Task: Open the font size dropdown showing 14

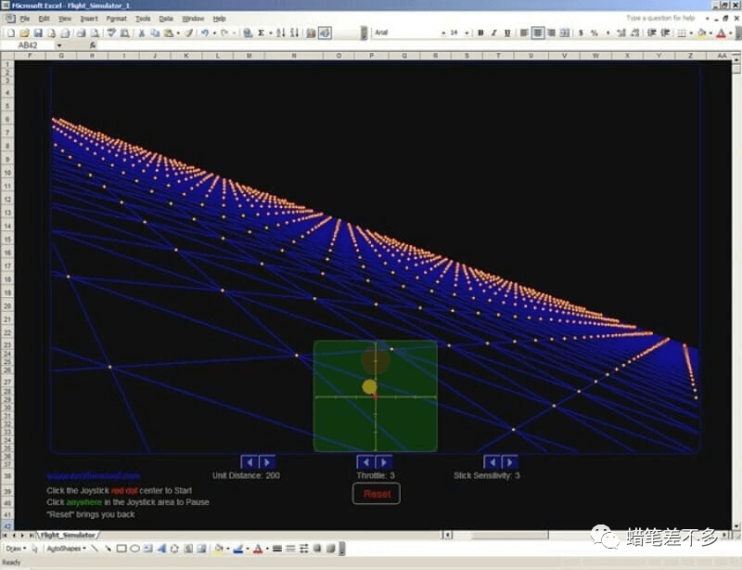Action: coord(467,32)
